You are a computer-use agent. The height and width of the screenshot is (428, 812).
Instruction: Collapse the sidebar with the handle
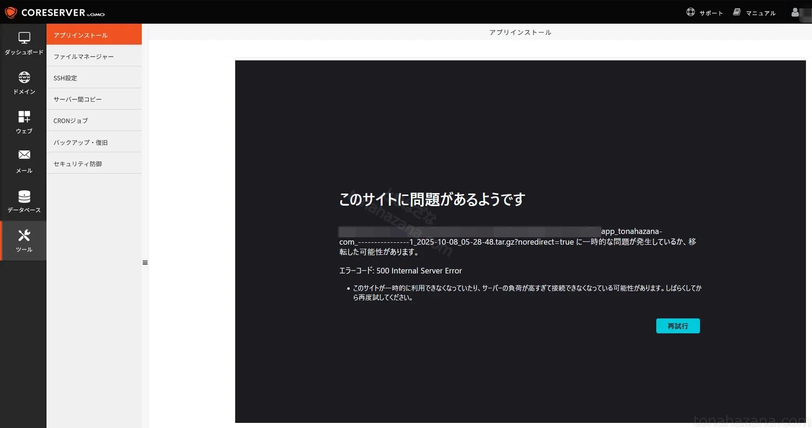click(145, 263)
